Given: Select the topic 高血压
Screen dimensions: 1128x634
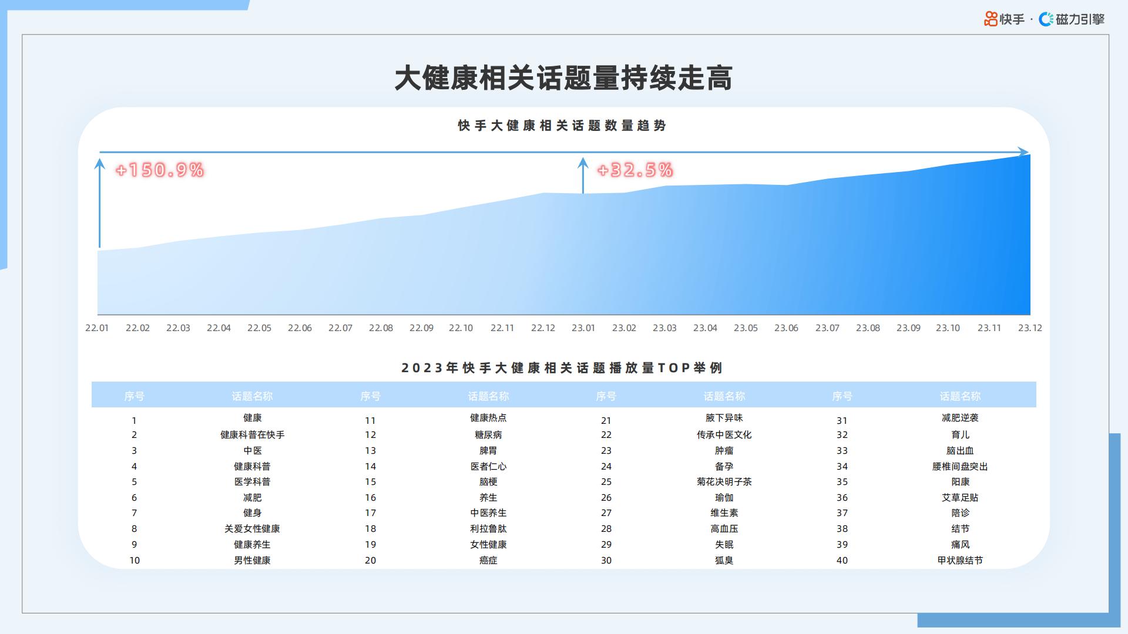Looking at the screenshot, I should 724,529.
